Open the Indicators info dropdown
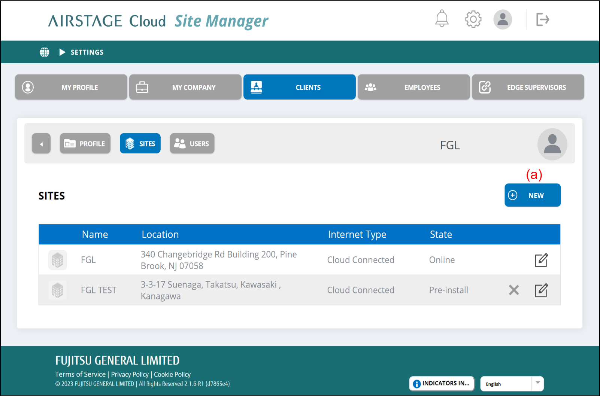Image resolution: width=600 pixels, height=396 pixels. (442, 383)
